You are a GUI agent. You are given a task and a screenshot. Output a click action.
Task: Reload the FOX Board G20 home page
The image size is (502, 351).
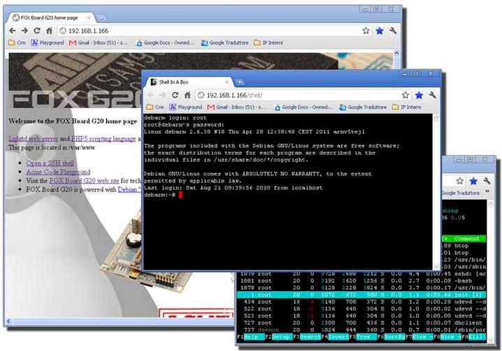pyautogui.click(x=37, y=31)
